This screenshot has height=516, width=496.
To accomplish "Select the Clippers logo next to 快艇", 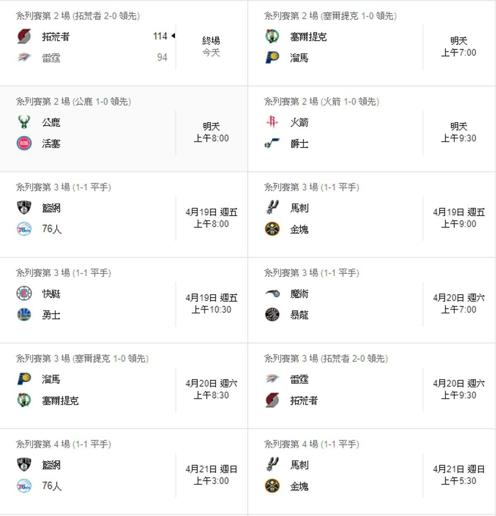I will 24,293.
